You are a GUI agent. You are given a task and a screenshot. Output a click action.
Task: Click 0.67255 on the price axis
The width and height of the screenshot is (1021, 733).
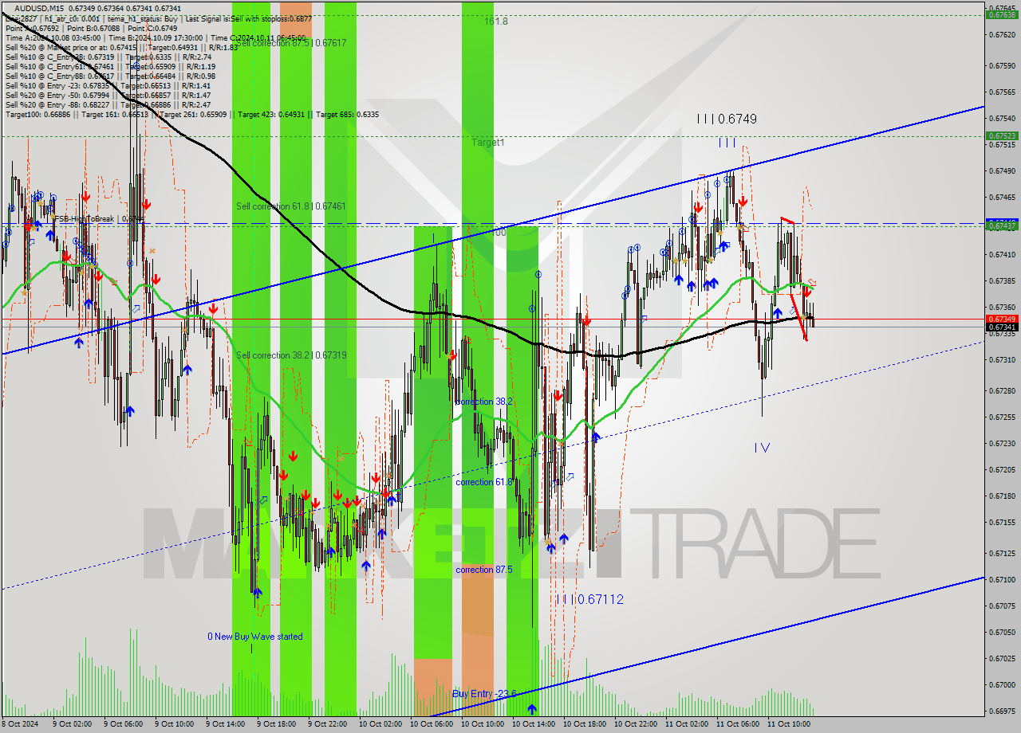tap(1002, 417)
